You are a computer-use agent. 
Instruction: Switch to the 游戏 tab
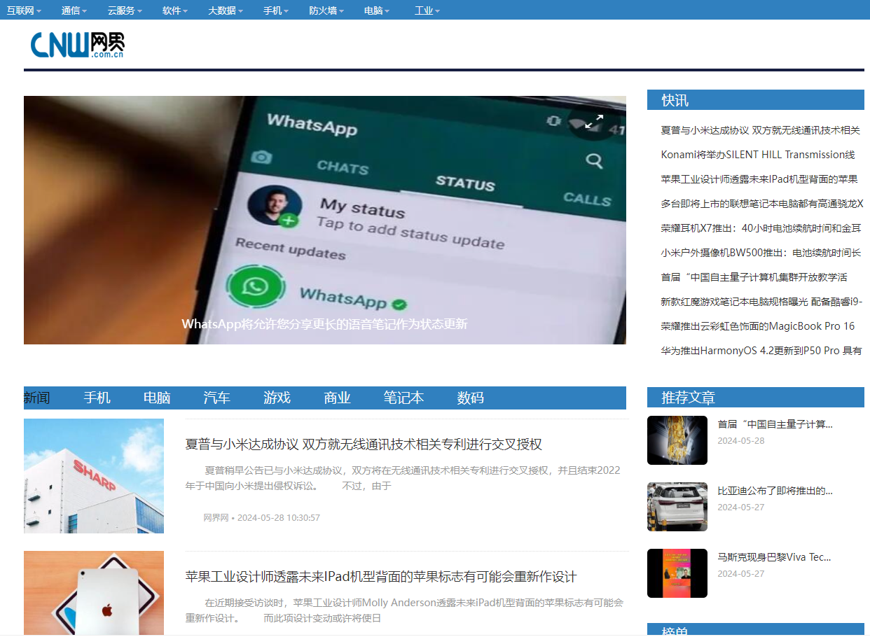point(277,398)
